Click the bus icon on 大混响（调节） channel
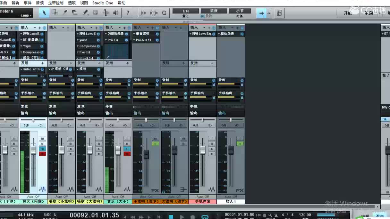Image resolution: width=390 pixels, height=219 pixels. coord(183,190)
